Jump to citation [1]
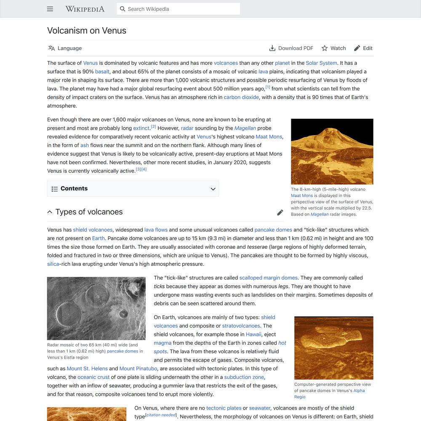 [268, 87]
